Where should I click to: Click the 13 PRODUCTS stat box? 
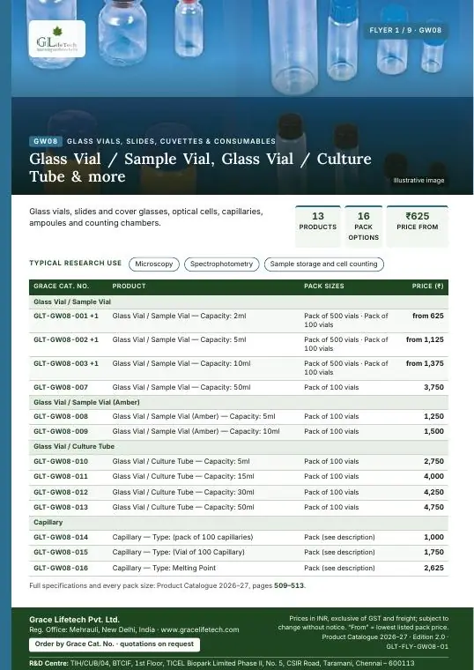tap(318, 226)
